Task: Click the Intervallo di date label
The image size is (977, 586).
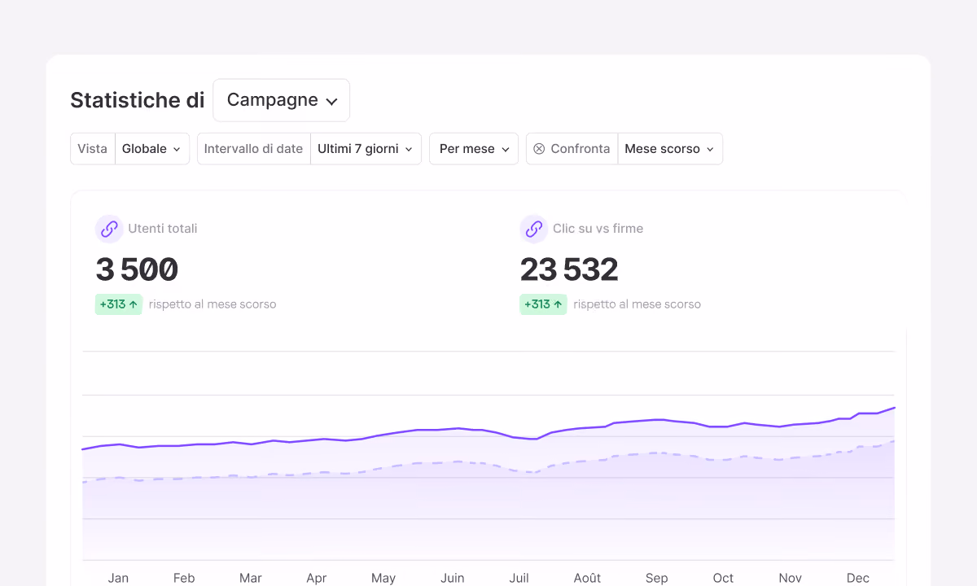Action: [253, 149]
